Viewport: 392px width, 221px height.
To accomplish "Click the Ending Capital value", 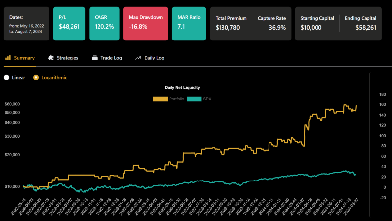I will pyautogui.click(x=366, y=28).
